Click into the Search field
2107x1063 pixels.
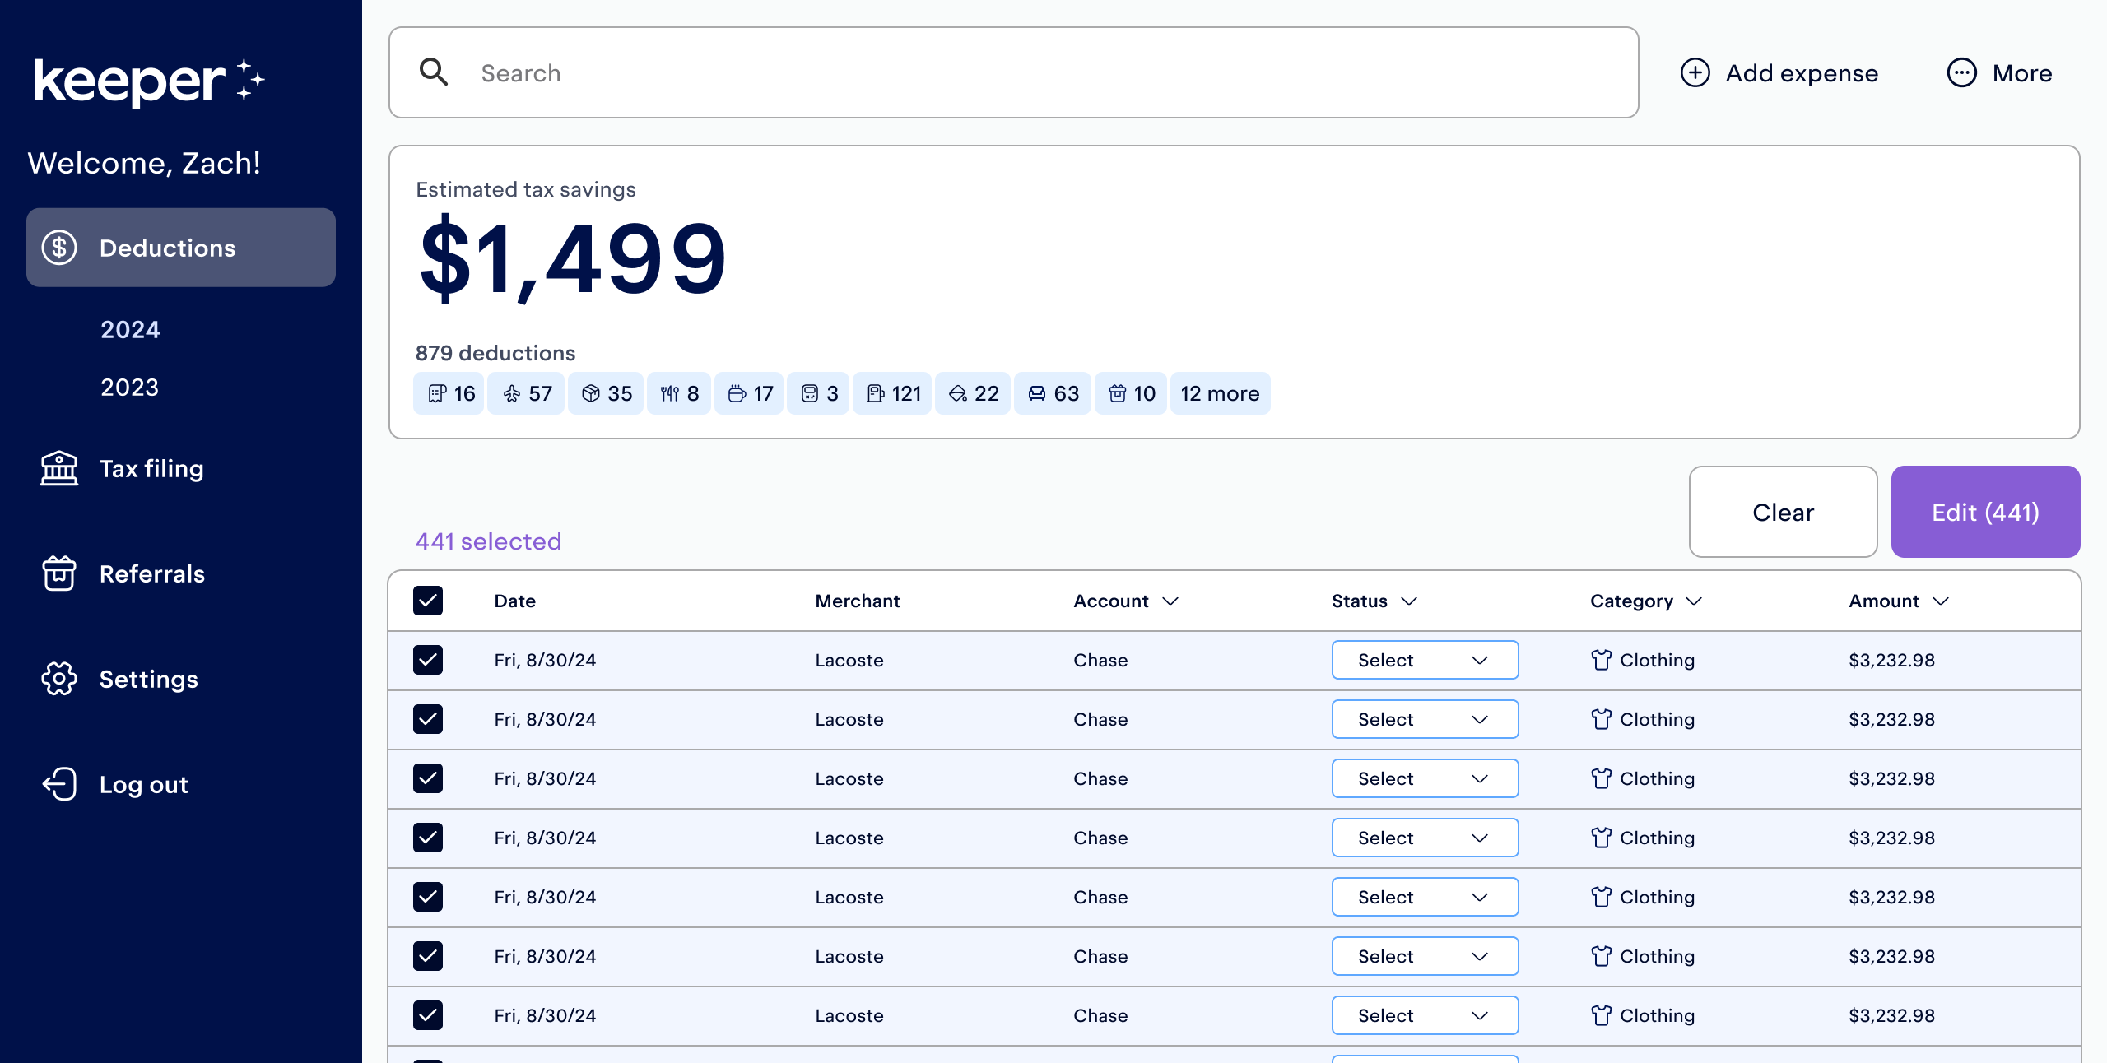1013,72
